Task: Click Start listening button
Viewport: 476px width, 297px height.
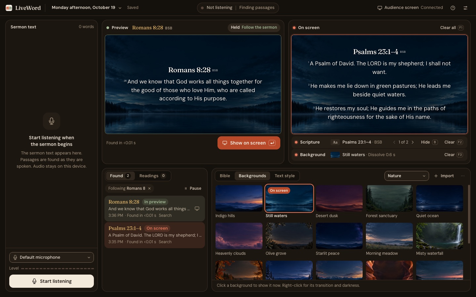Action: coord(52,281)
